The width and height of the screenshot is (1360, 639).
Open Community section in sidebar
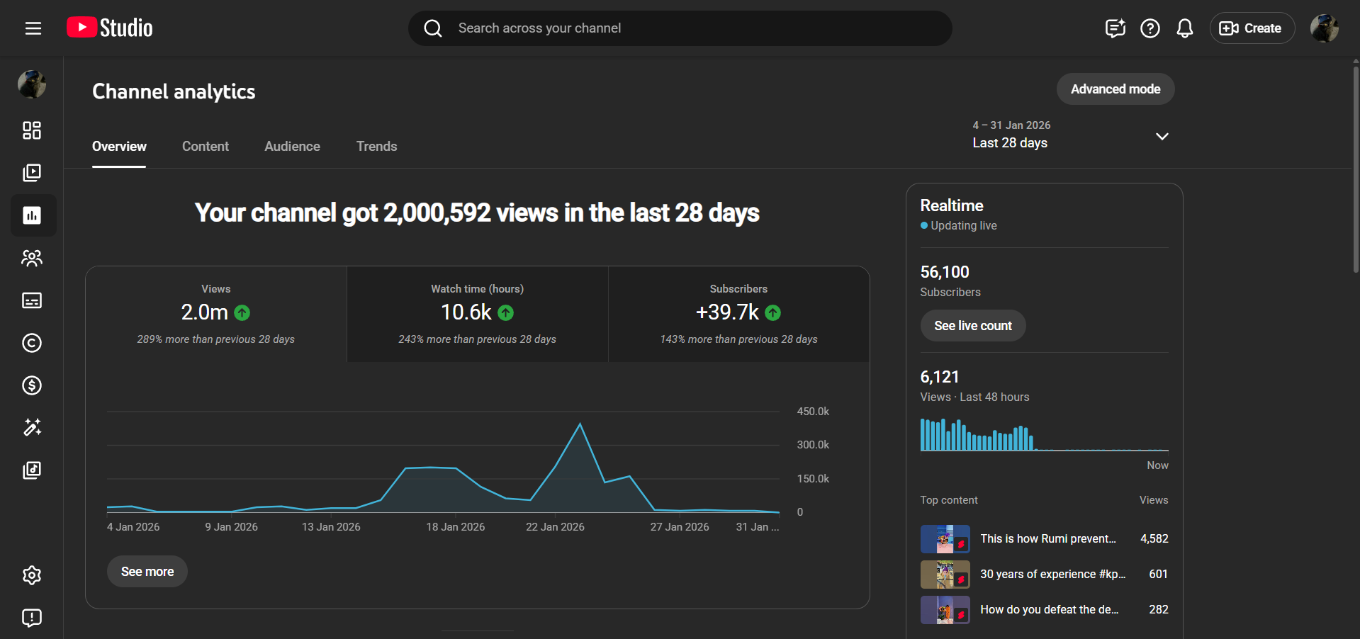(x=32, y=258)
